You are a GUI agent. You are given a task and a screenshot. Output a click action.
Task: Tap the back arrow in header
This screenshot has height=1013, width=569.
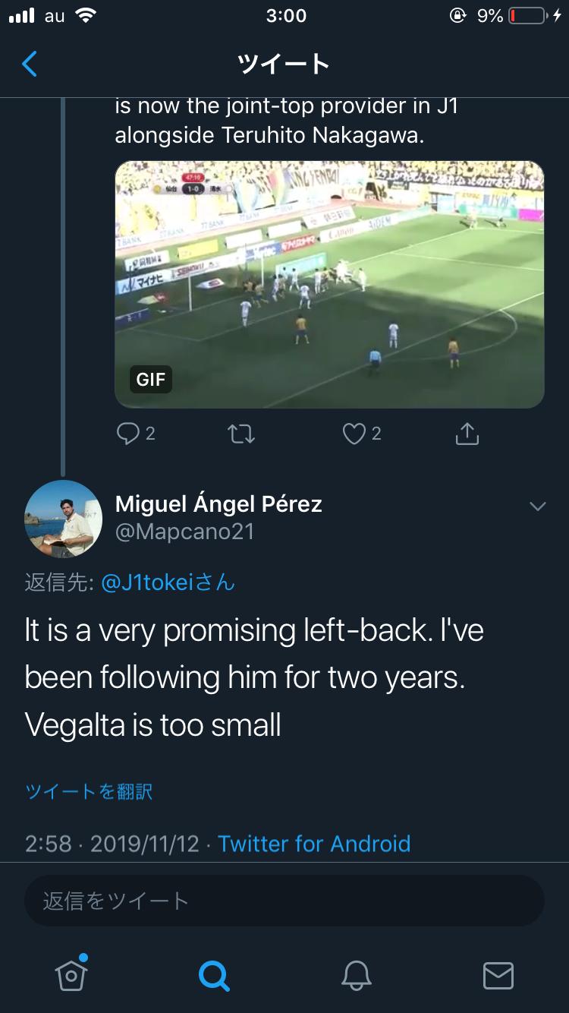(30, 64)
